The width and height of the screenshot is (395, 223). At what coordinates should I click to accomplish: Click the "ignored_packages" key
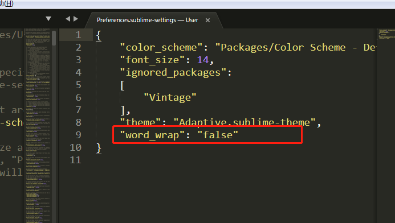point(173,73)
